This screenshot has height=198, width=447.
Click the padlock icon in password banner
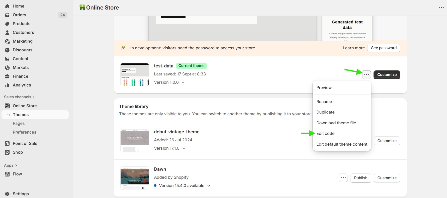[123, 48]
